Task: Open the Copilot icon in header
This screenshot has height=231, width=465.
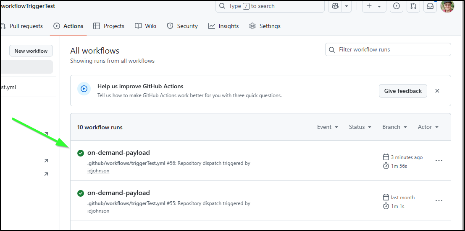Action: [x=335, y=6]
